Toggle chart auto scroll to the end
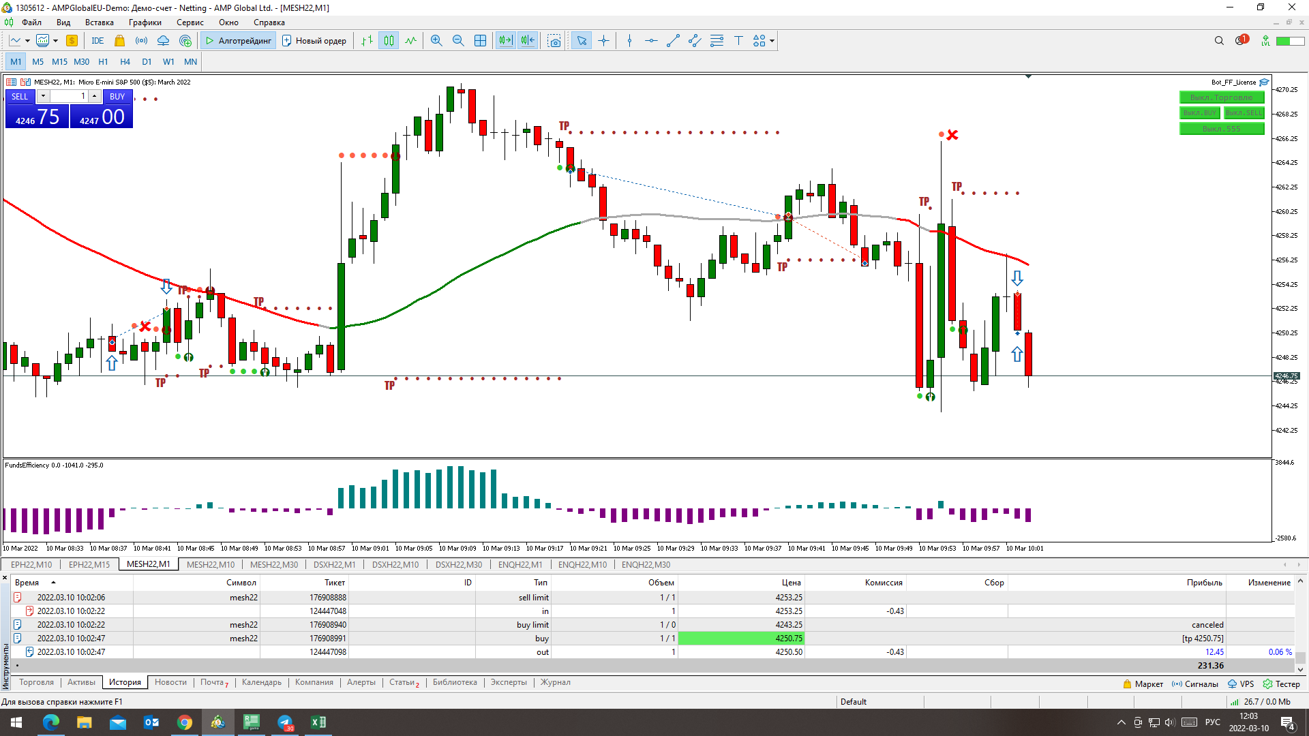The height and width of the screenshot is (736, 1309). 505,41
